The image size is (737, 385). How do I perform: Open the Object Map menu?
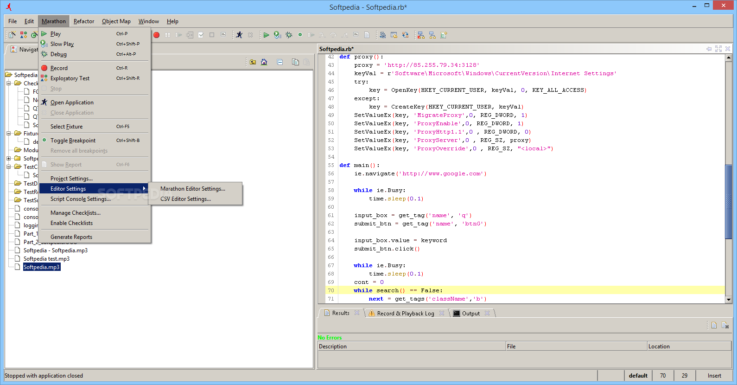pos(116,21)
